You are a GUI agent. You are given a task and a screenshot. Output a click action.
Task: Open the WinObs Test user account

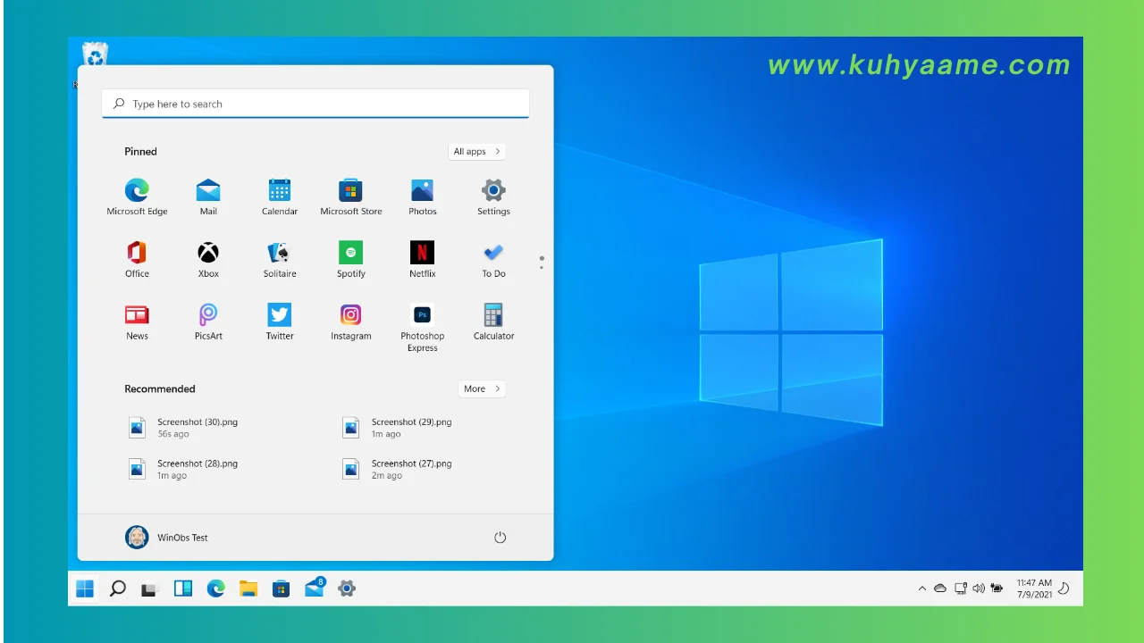(x=166, y=538)
